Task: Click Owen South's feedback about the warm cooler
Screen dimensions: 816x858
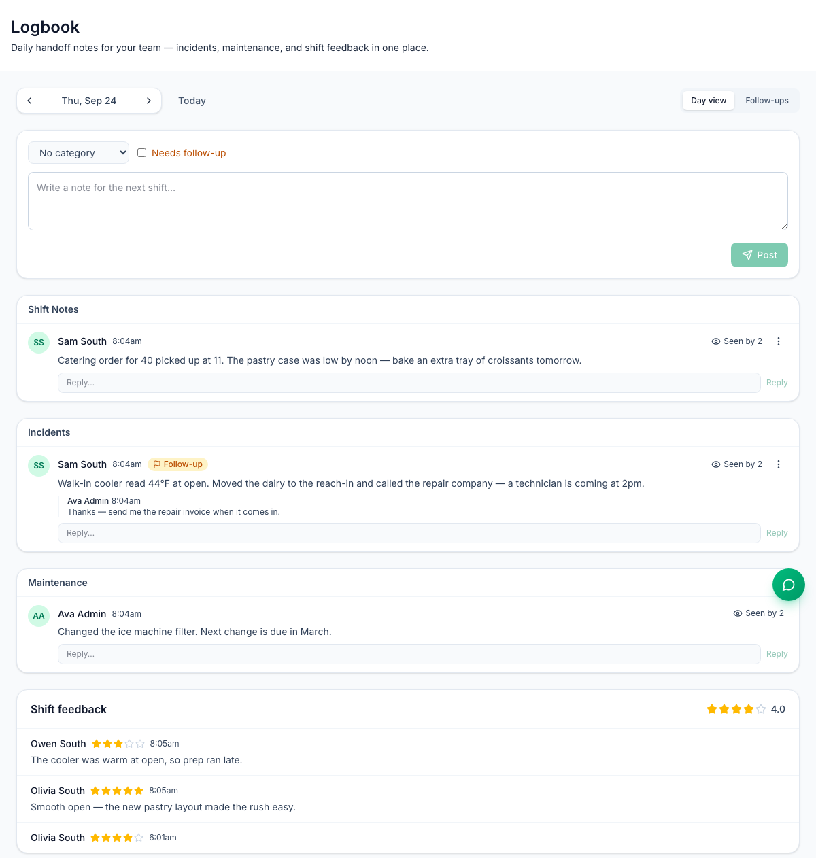Action: [137, 760]
